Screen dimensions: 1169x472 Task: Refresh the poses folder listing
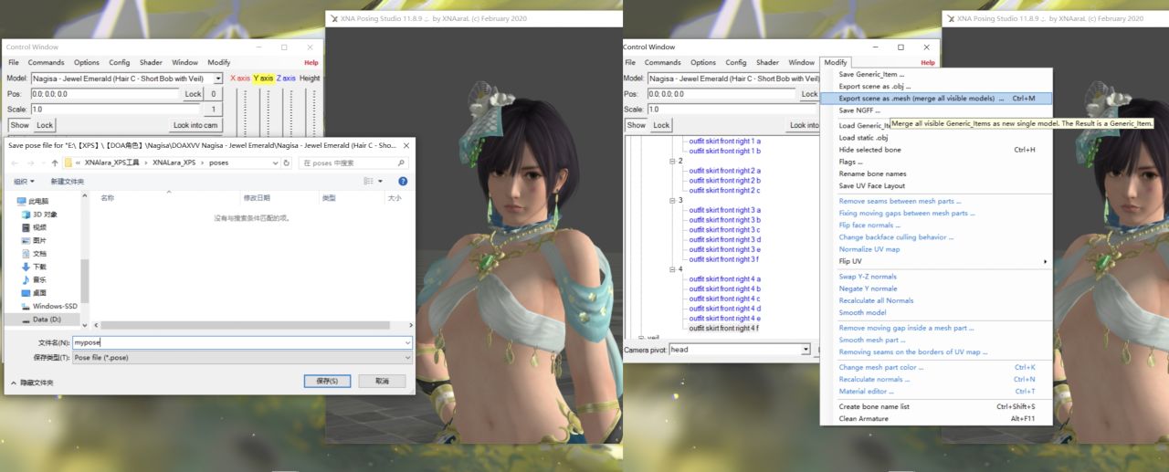(288, 163)
